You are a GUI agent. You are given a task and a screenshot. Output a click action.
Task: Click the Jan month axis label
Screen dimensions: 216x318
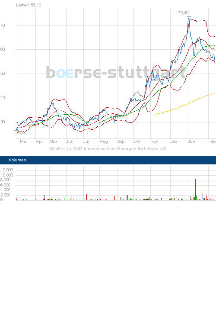tap(191, 141)
